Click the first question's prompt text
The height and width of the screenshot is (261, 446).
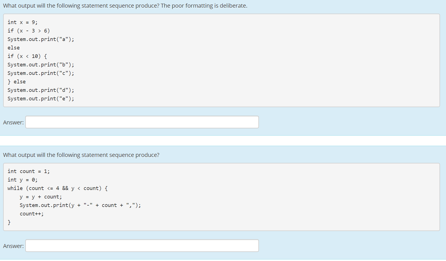coord(125,6)
